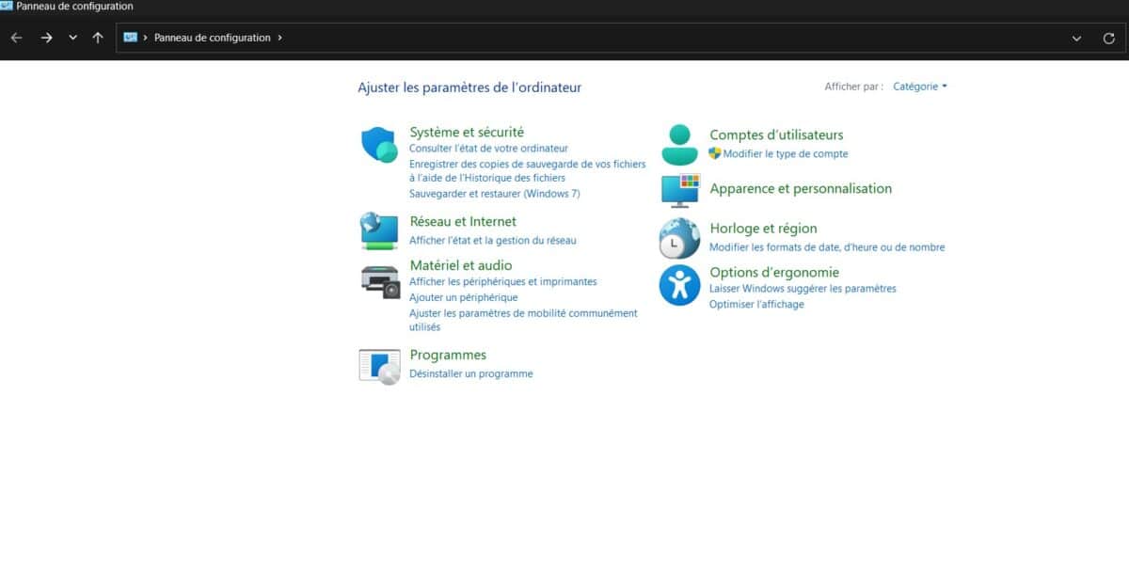Click the Réseau et Internet globe icon
This screenshot has height=571, width=1129.
click(x=380, y=231)
